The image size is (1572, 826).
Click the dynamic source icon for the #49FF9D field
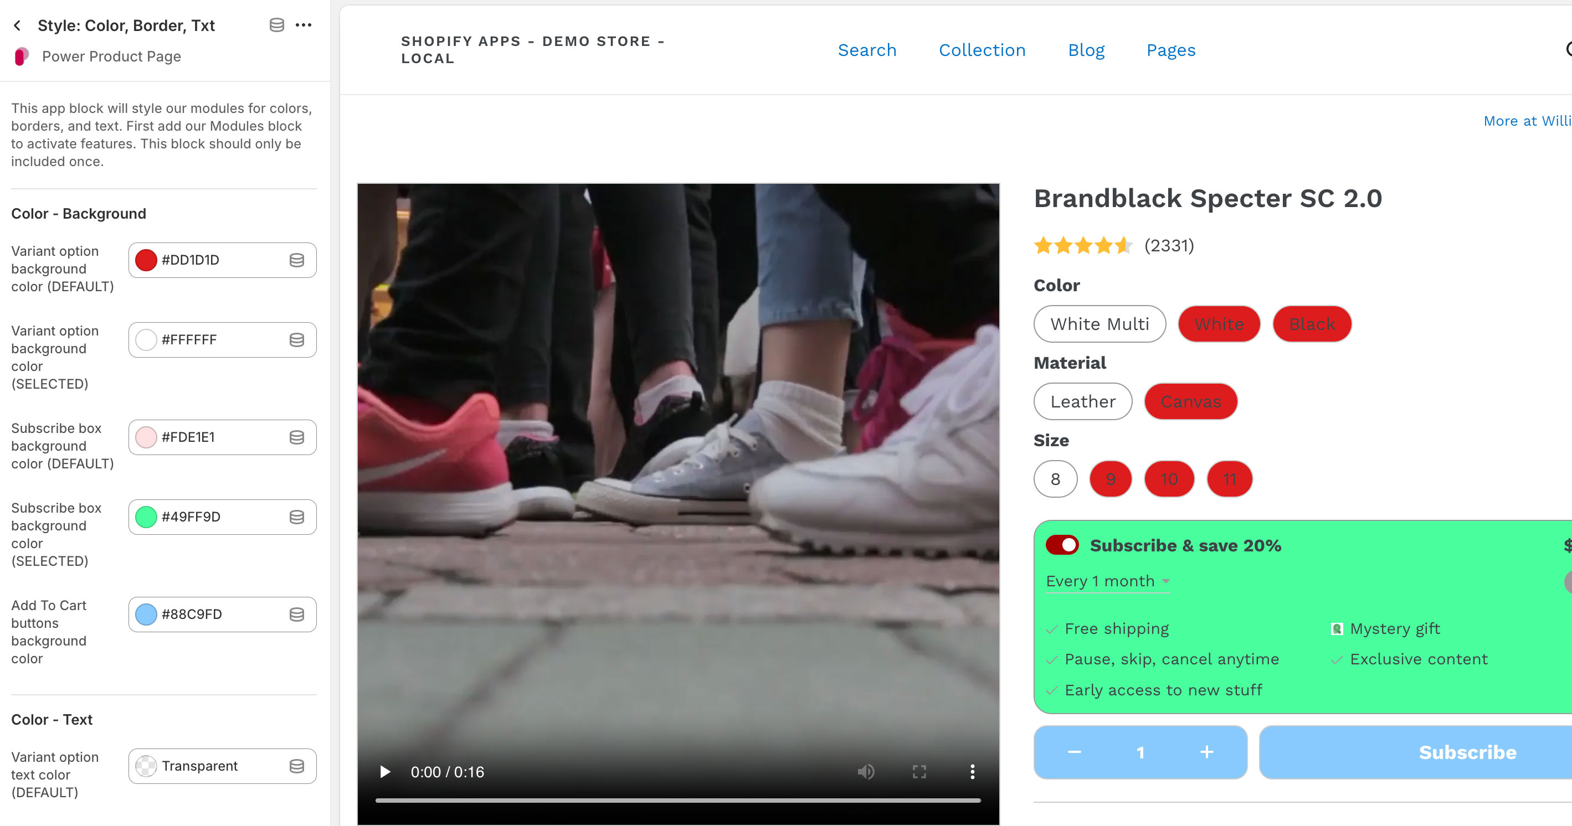(x=296, y=517)
